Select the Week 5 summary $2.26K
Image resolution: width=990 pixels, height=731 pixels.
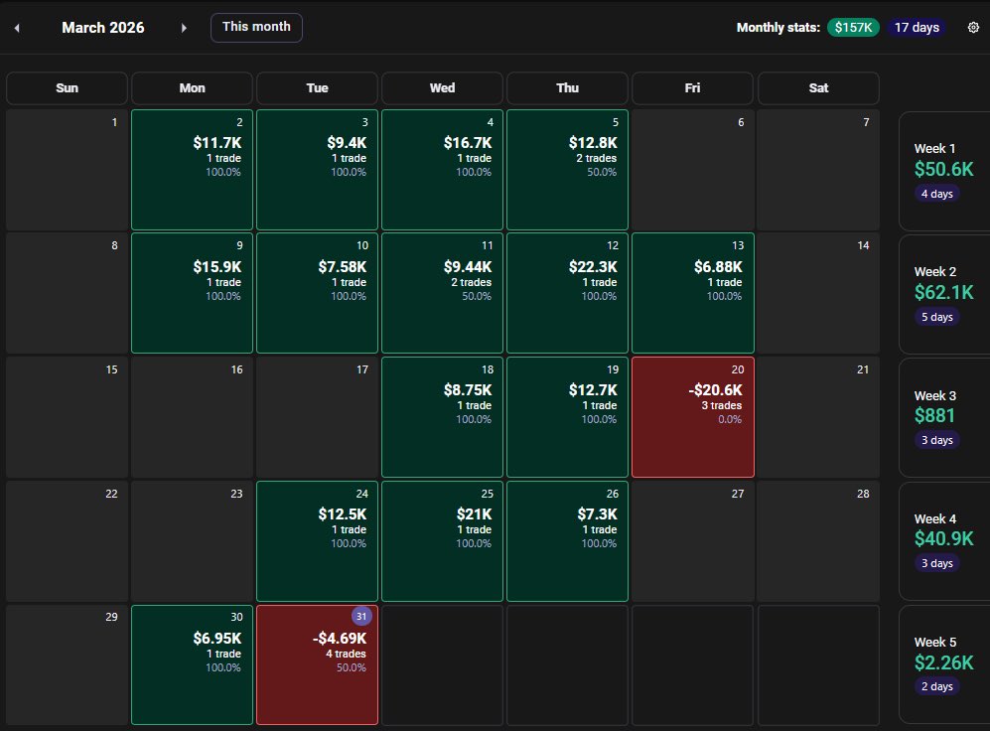[x=944, y=664]
